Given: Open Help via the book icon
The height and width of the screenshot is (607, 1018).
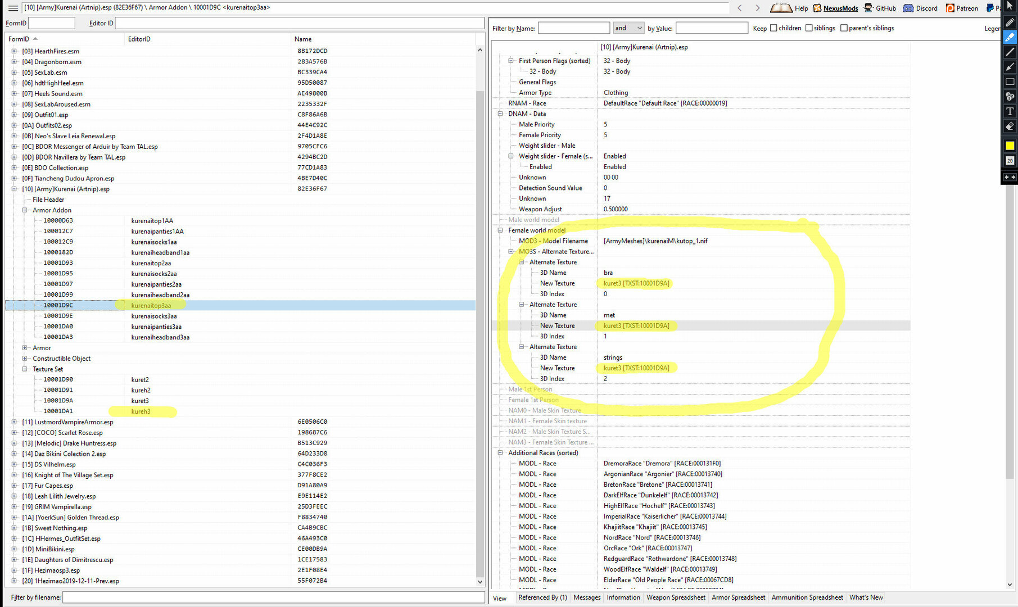Looking at the screenshot, I should 781,8.
